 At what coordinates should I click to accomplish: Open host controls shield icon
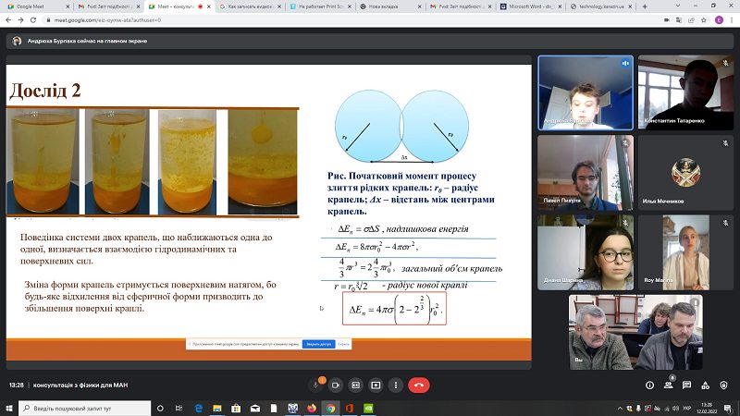[x=723, y=385]
